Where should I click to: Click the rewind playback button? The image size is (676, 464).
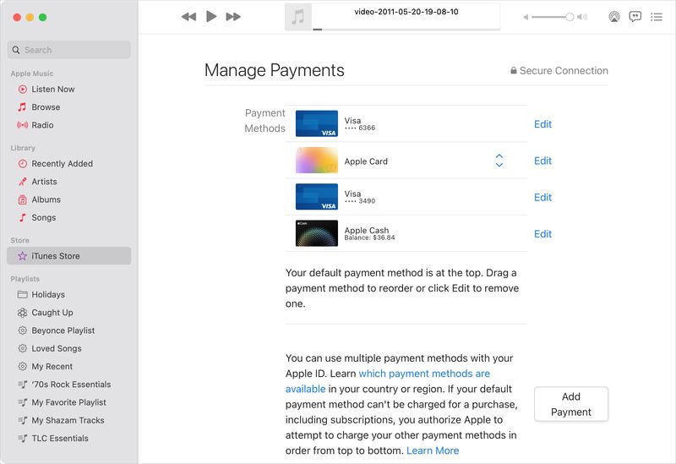188,17
